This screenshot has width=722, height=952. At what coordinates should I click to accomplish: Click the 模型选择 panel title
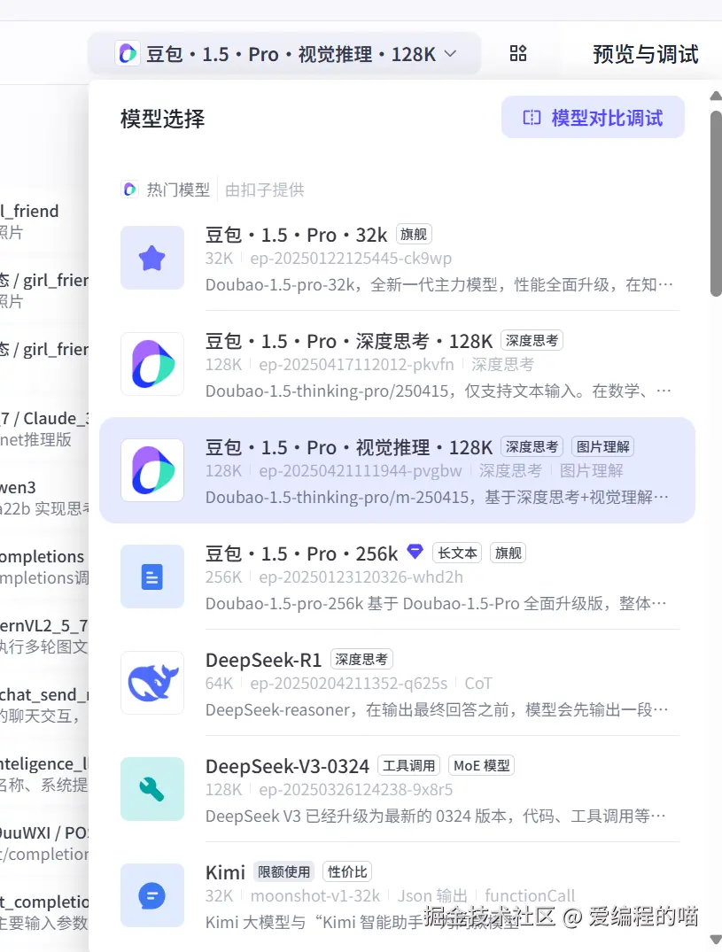(163, 119)
